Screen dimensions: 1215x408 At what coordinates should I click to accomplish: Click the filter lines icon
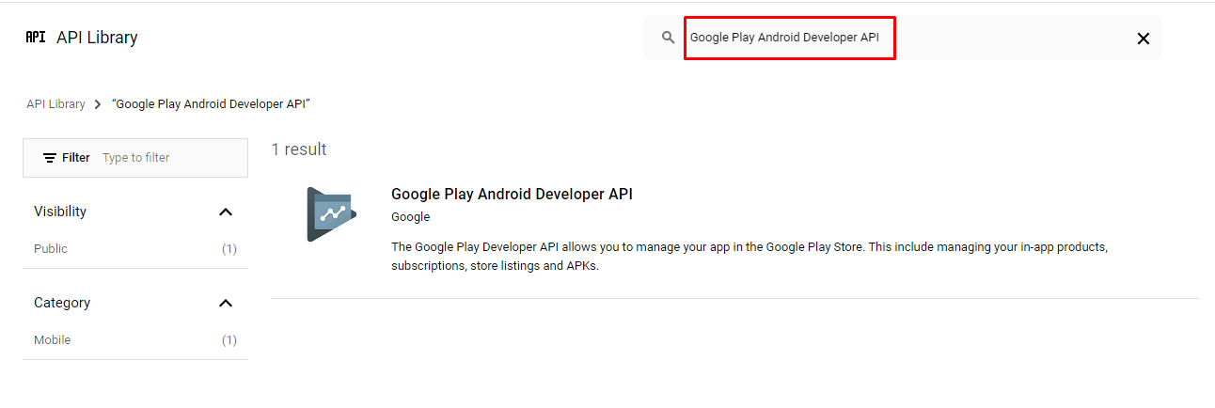pos(50,158)
